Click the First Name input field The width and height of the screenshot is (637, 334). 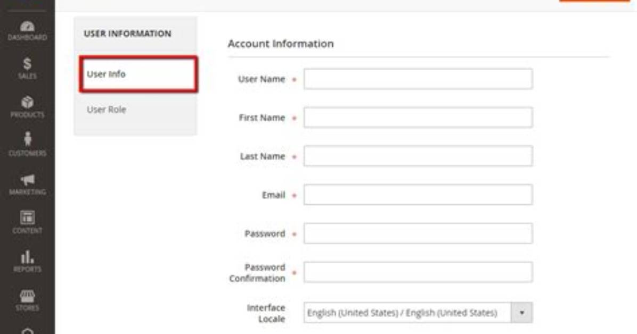coord(418,118)
